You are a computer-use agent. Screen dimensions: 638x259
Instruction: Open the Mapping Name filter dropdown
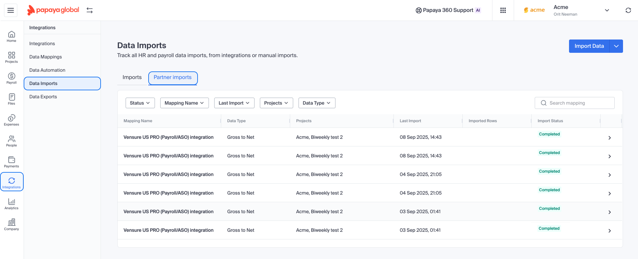point(185,103)
